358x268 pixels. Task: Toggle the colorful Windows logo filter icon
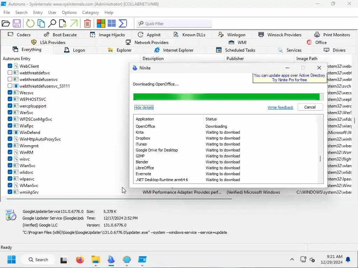click(101, 23)
